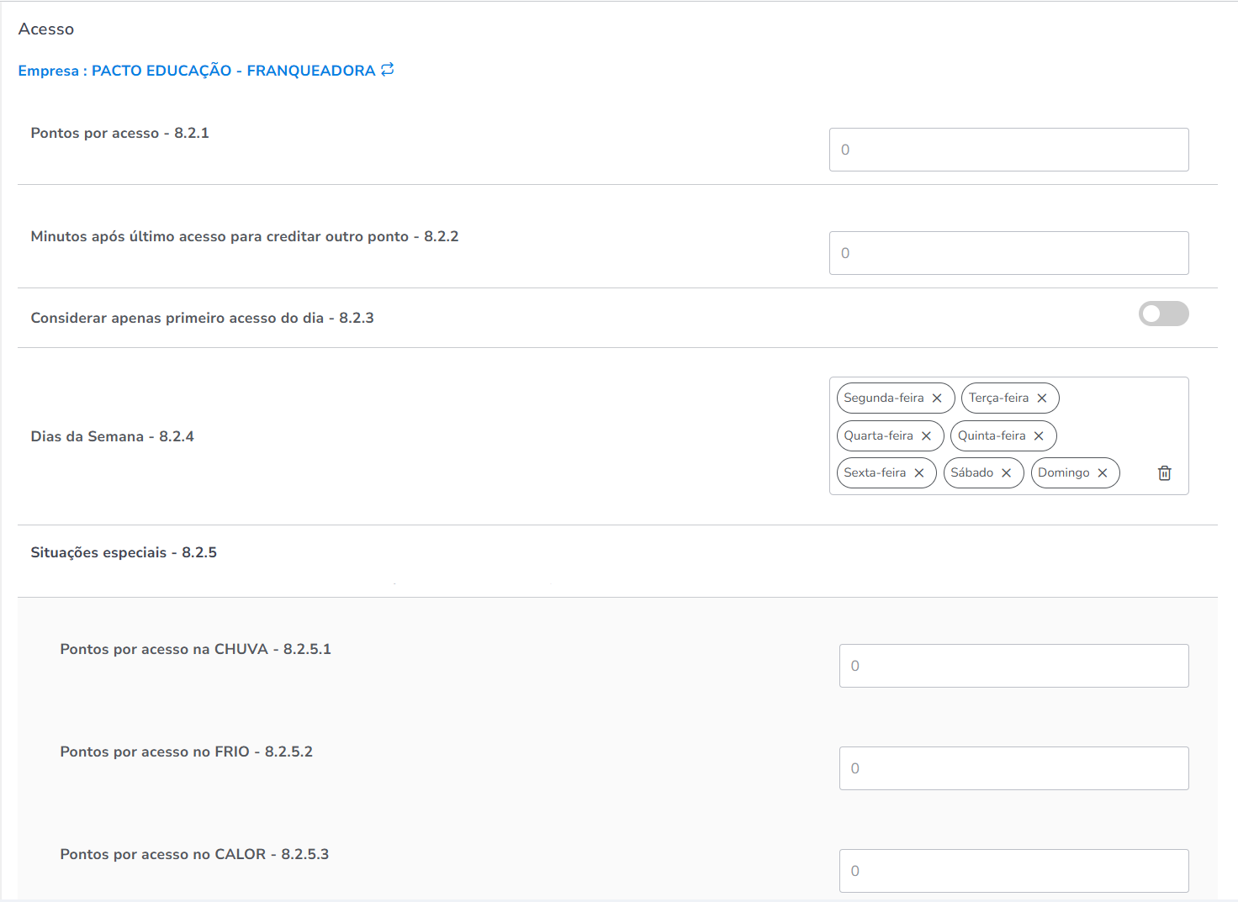Focus the Minutos após último acesso field
The height and width of the screenshot is (902, 1238).
click(1008, 253)
